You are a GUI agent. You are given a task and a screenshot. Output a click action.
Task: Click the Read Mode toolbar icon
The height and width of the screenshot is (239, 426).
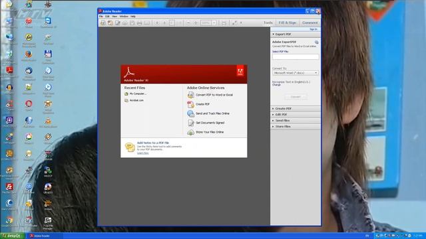click(x=234, y=23)
